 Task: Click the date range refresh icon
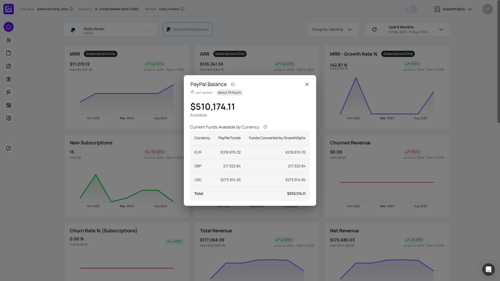pos(374,29)
